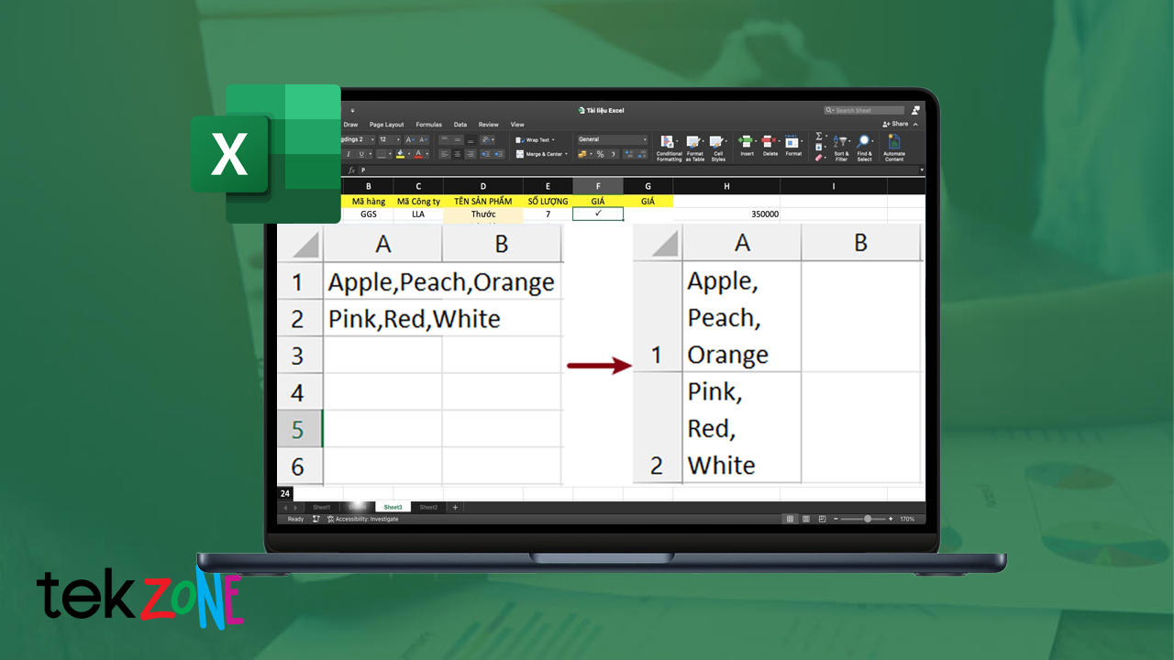Center text horizontally
The height and width of the screenshot is (660, 1174).
458,154
